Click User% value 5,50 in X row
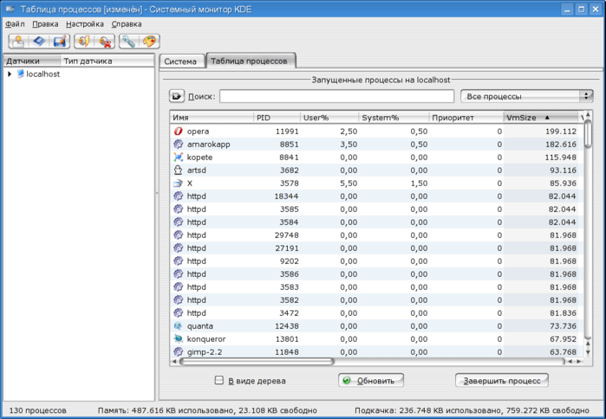Image resolution: width=606 pixels, height=419 pixels. (349, 184)
